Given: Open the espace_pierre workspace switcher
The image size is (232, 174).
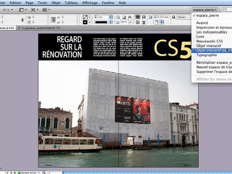Looking at the screenshot, I should tap(204, 10).
